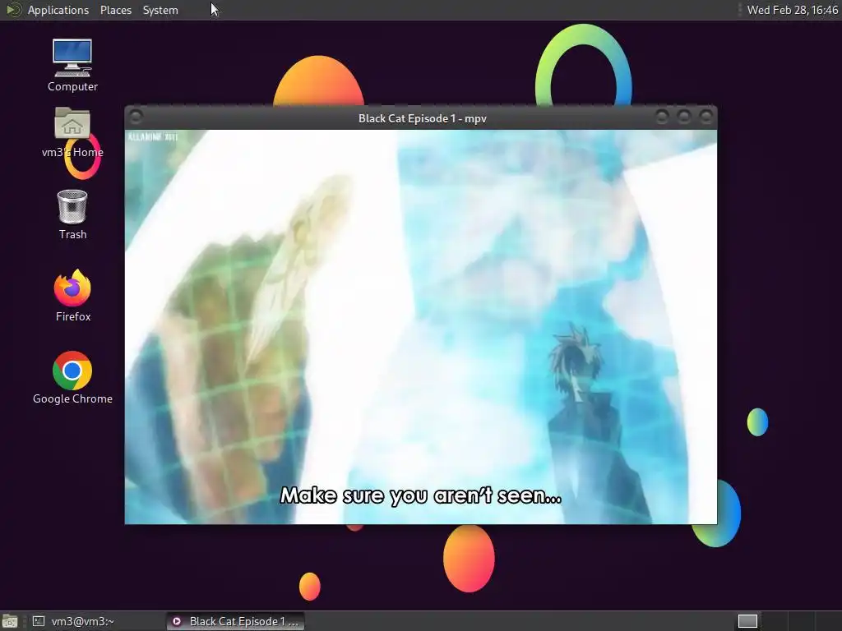Select Black Cat Episode 1 taskbar button

click(235, 621)
